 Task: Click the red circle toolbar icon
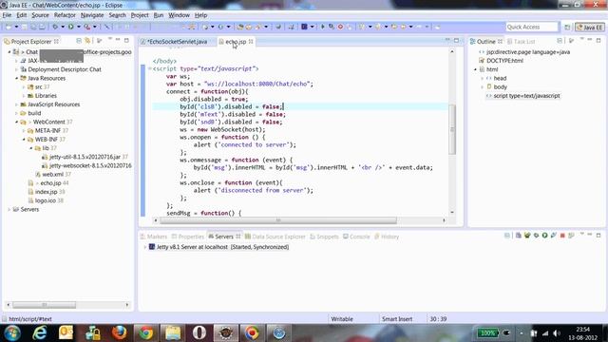340,27
